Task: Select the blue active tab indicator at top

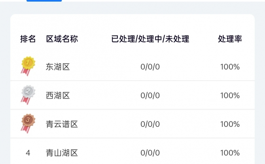Action: point(44,1)
